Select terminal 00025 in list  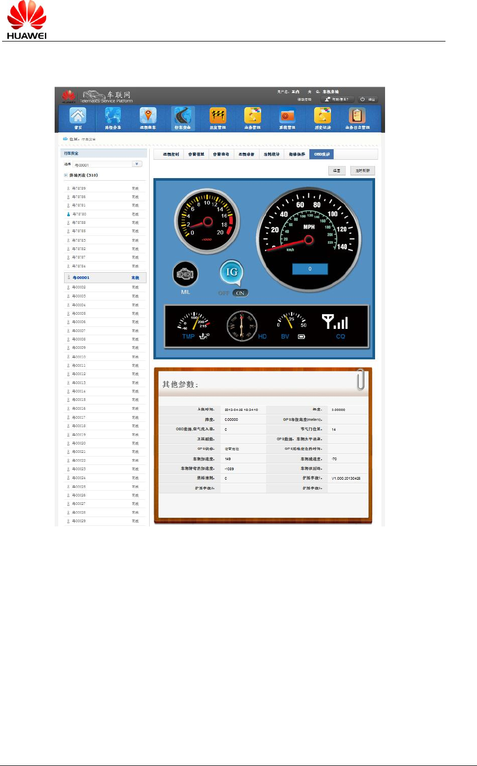click(x=105, y=486)
